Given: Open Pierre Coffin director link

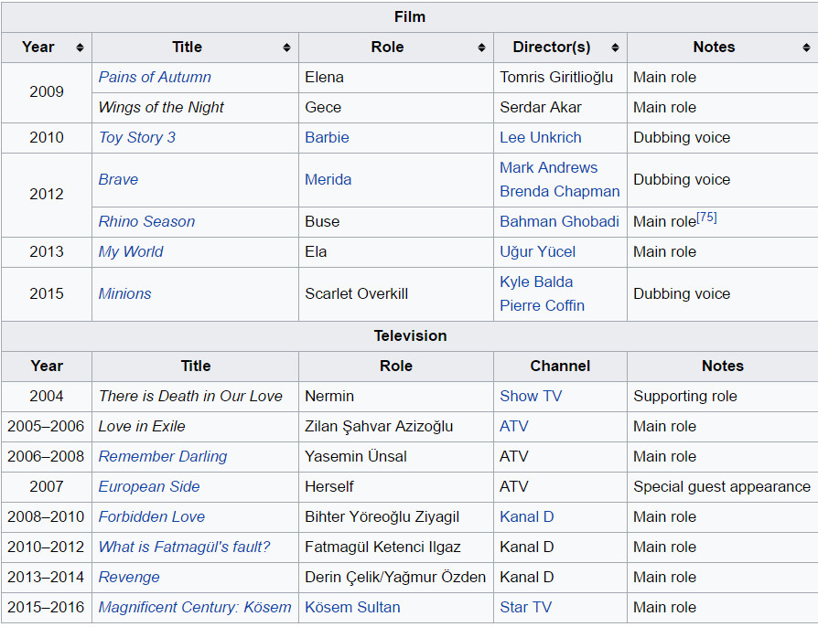Looking at the screenshot, I should coord(542,306).
